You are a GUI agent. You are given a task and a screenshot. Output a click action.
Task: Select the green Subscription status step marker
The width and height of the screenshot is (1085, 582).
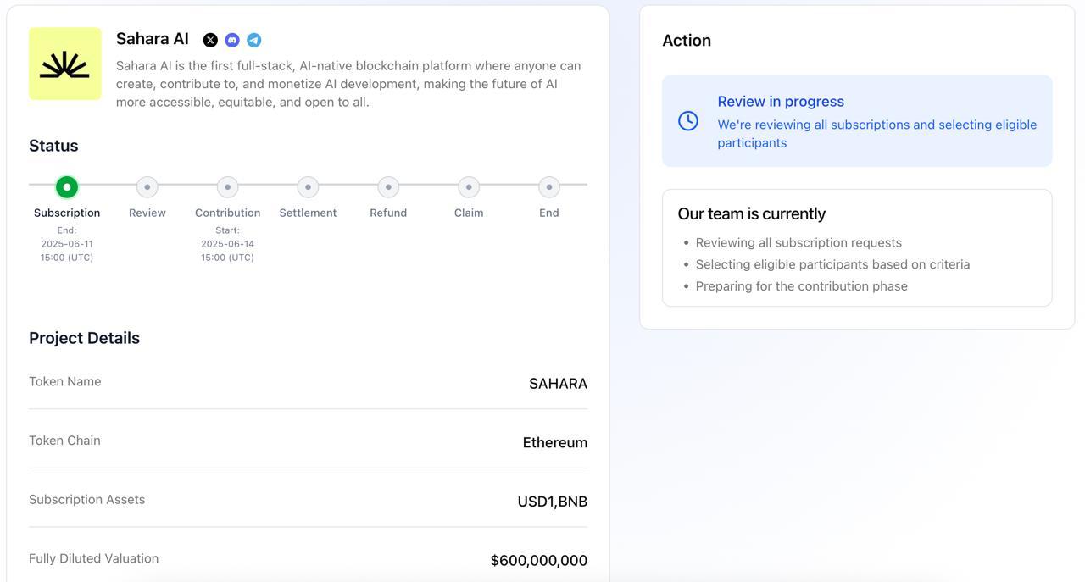pyautogui.click(x=67, y=186)
